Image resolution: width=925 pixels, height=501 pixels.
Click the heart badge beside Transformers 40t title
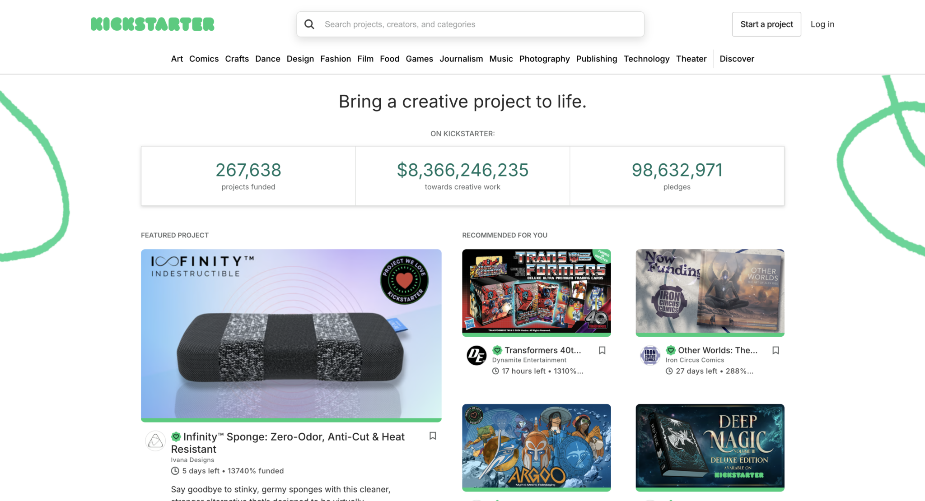pos(497,350)
